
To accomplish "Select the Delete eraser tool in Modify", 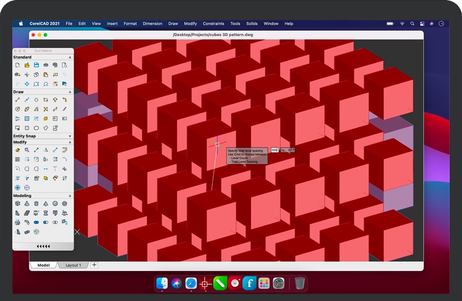I will point(18,150).
